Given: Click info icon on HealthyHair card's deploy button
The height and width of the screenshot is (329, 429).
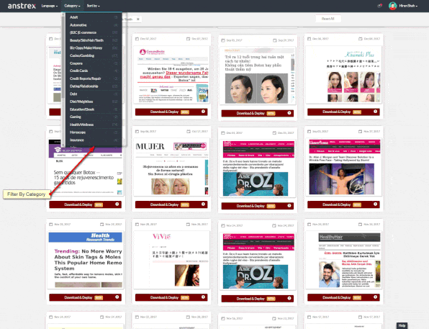Looking at the screenshot, I should (376, 297).
